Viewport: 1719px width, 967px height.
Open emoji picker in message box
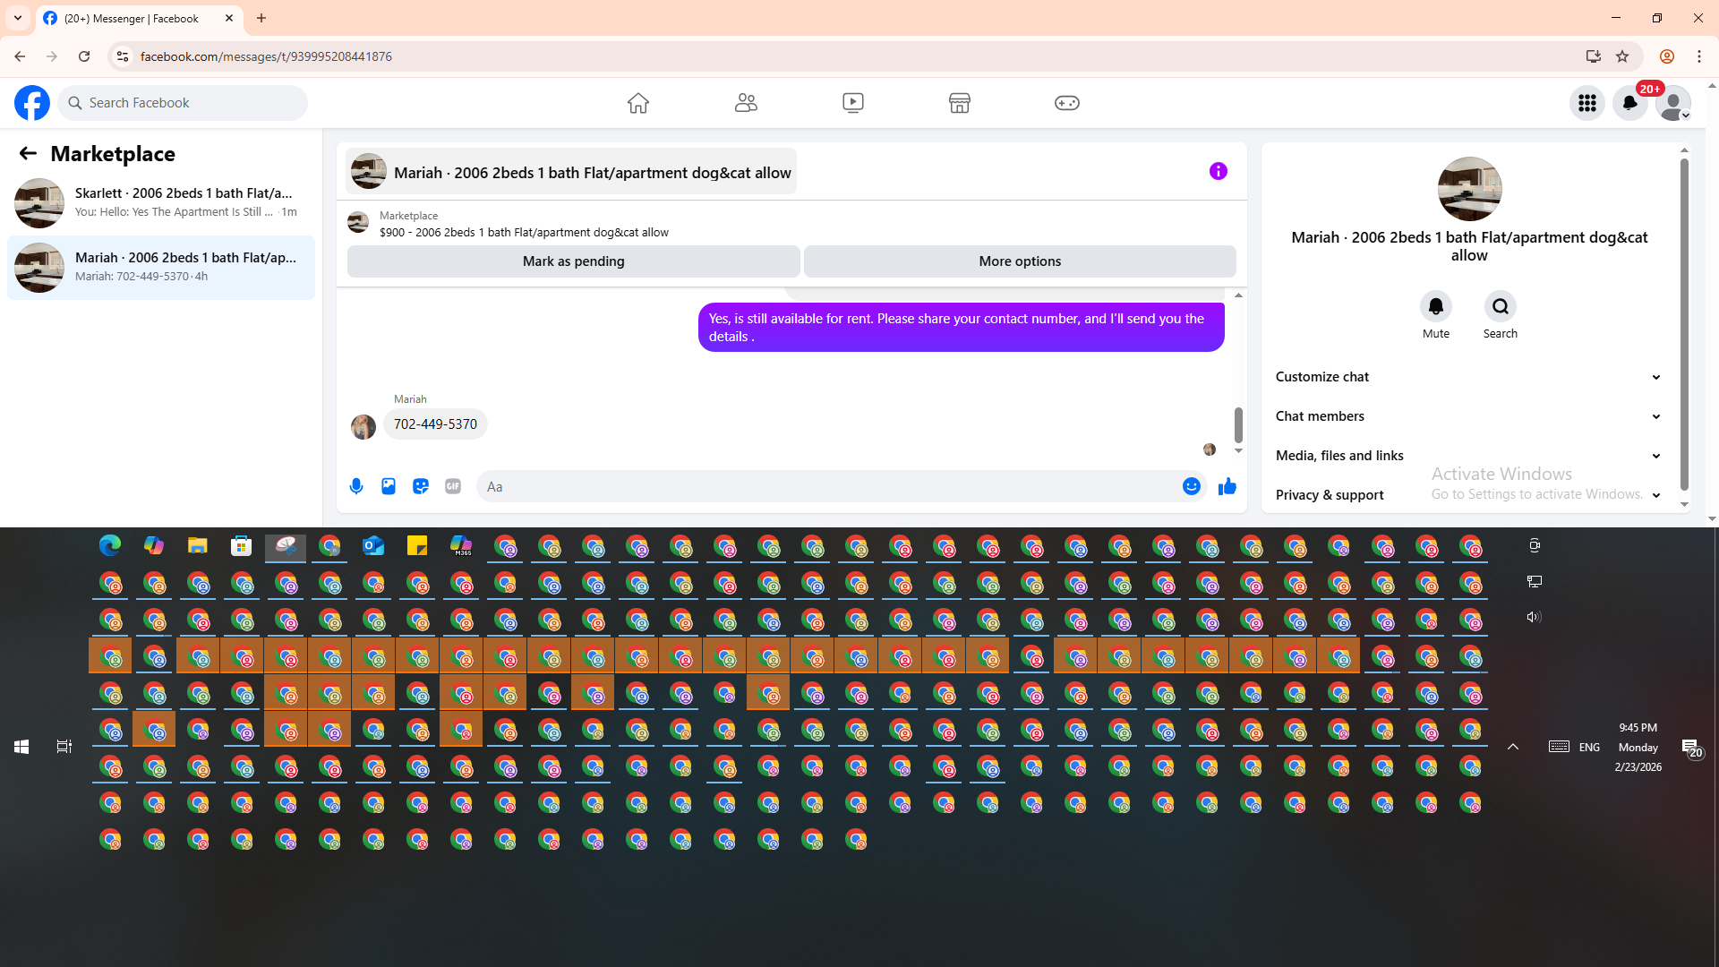point(1191,486)
